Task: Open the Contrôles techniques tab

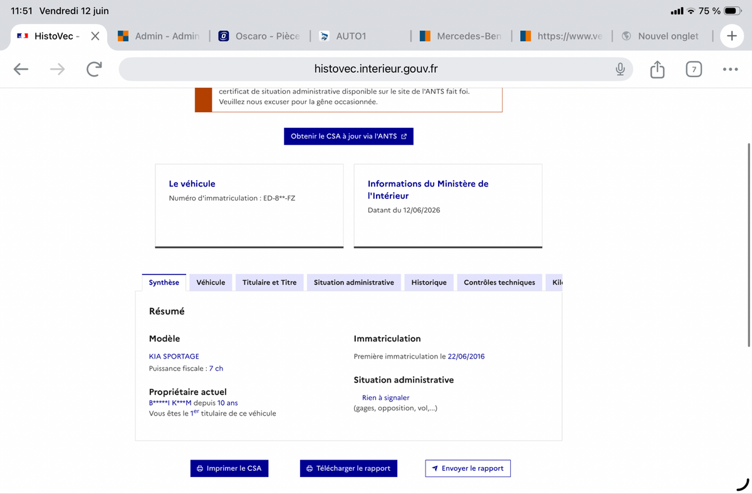Action: pos(499,283)
